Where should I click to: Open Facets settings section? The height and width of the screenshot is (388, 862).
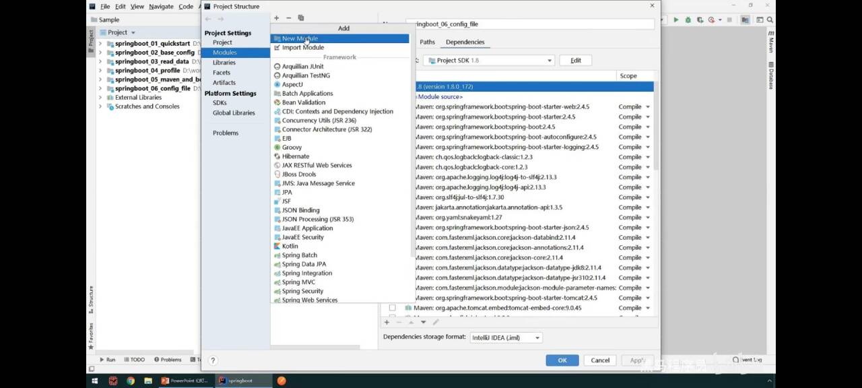click(222, 73)
